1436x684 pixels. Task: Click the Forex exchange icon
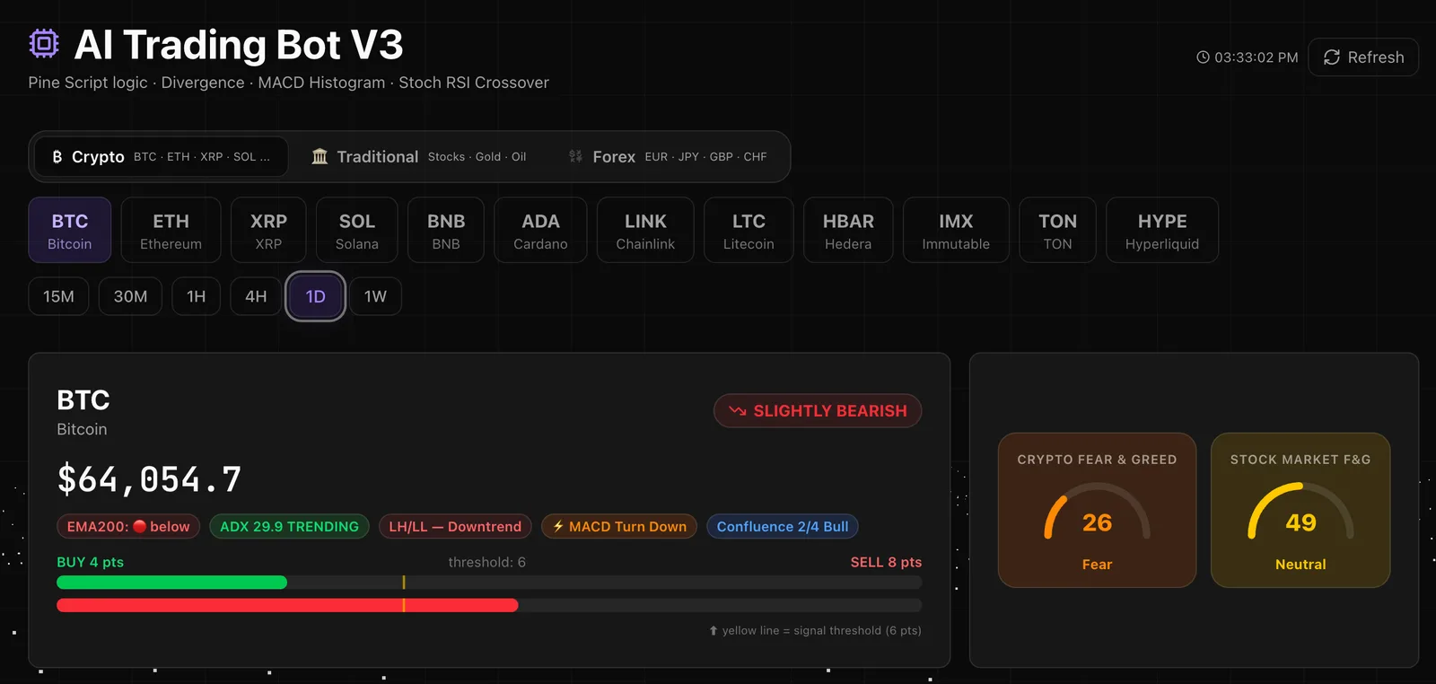575,156
